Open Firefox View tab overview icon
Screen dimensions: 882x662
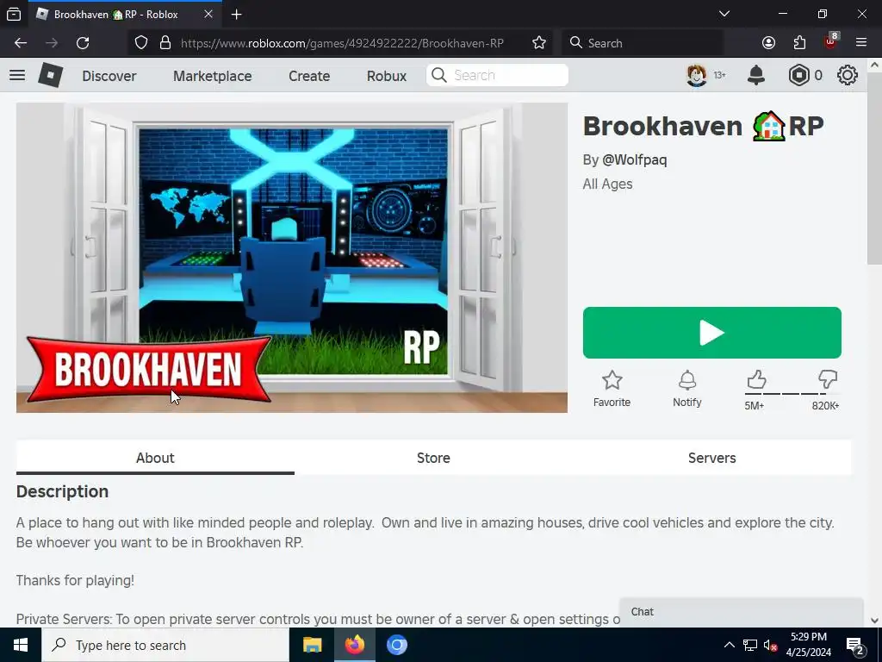[x=14, y=14]
